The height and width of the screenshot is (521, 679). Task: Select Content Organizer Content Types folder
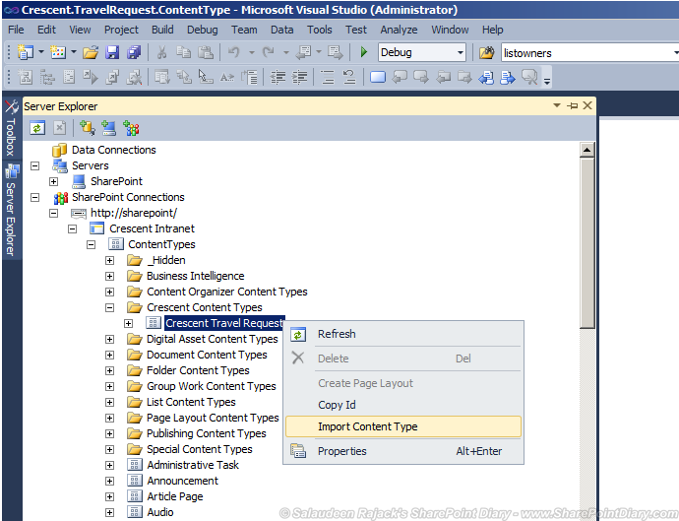227,293
